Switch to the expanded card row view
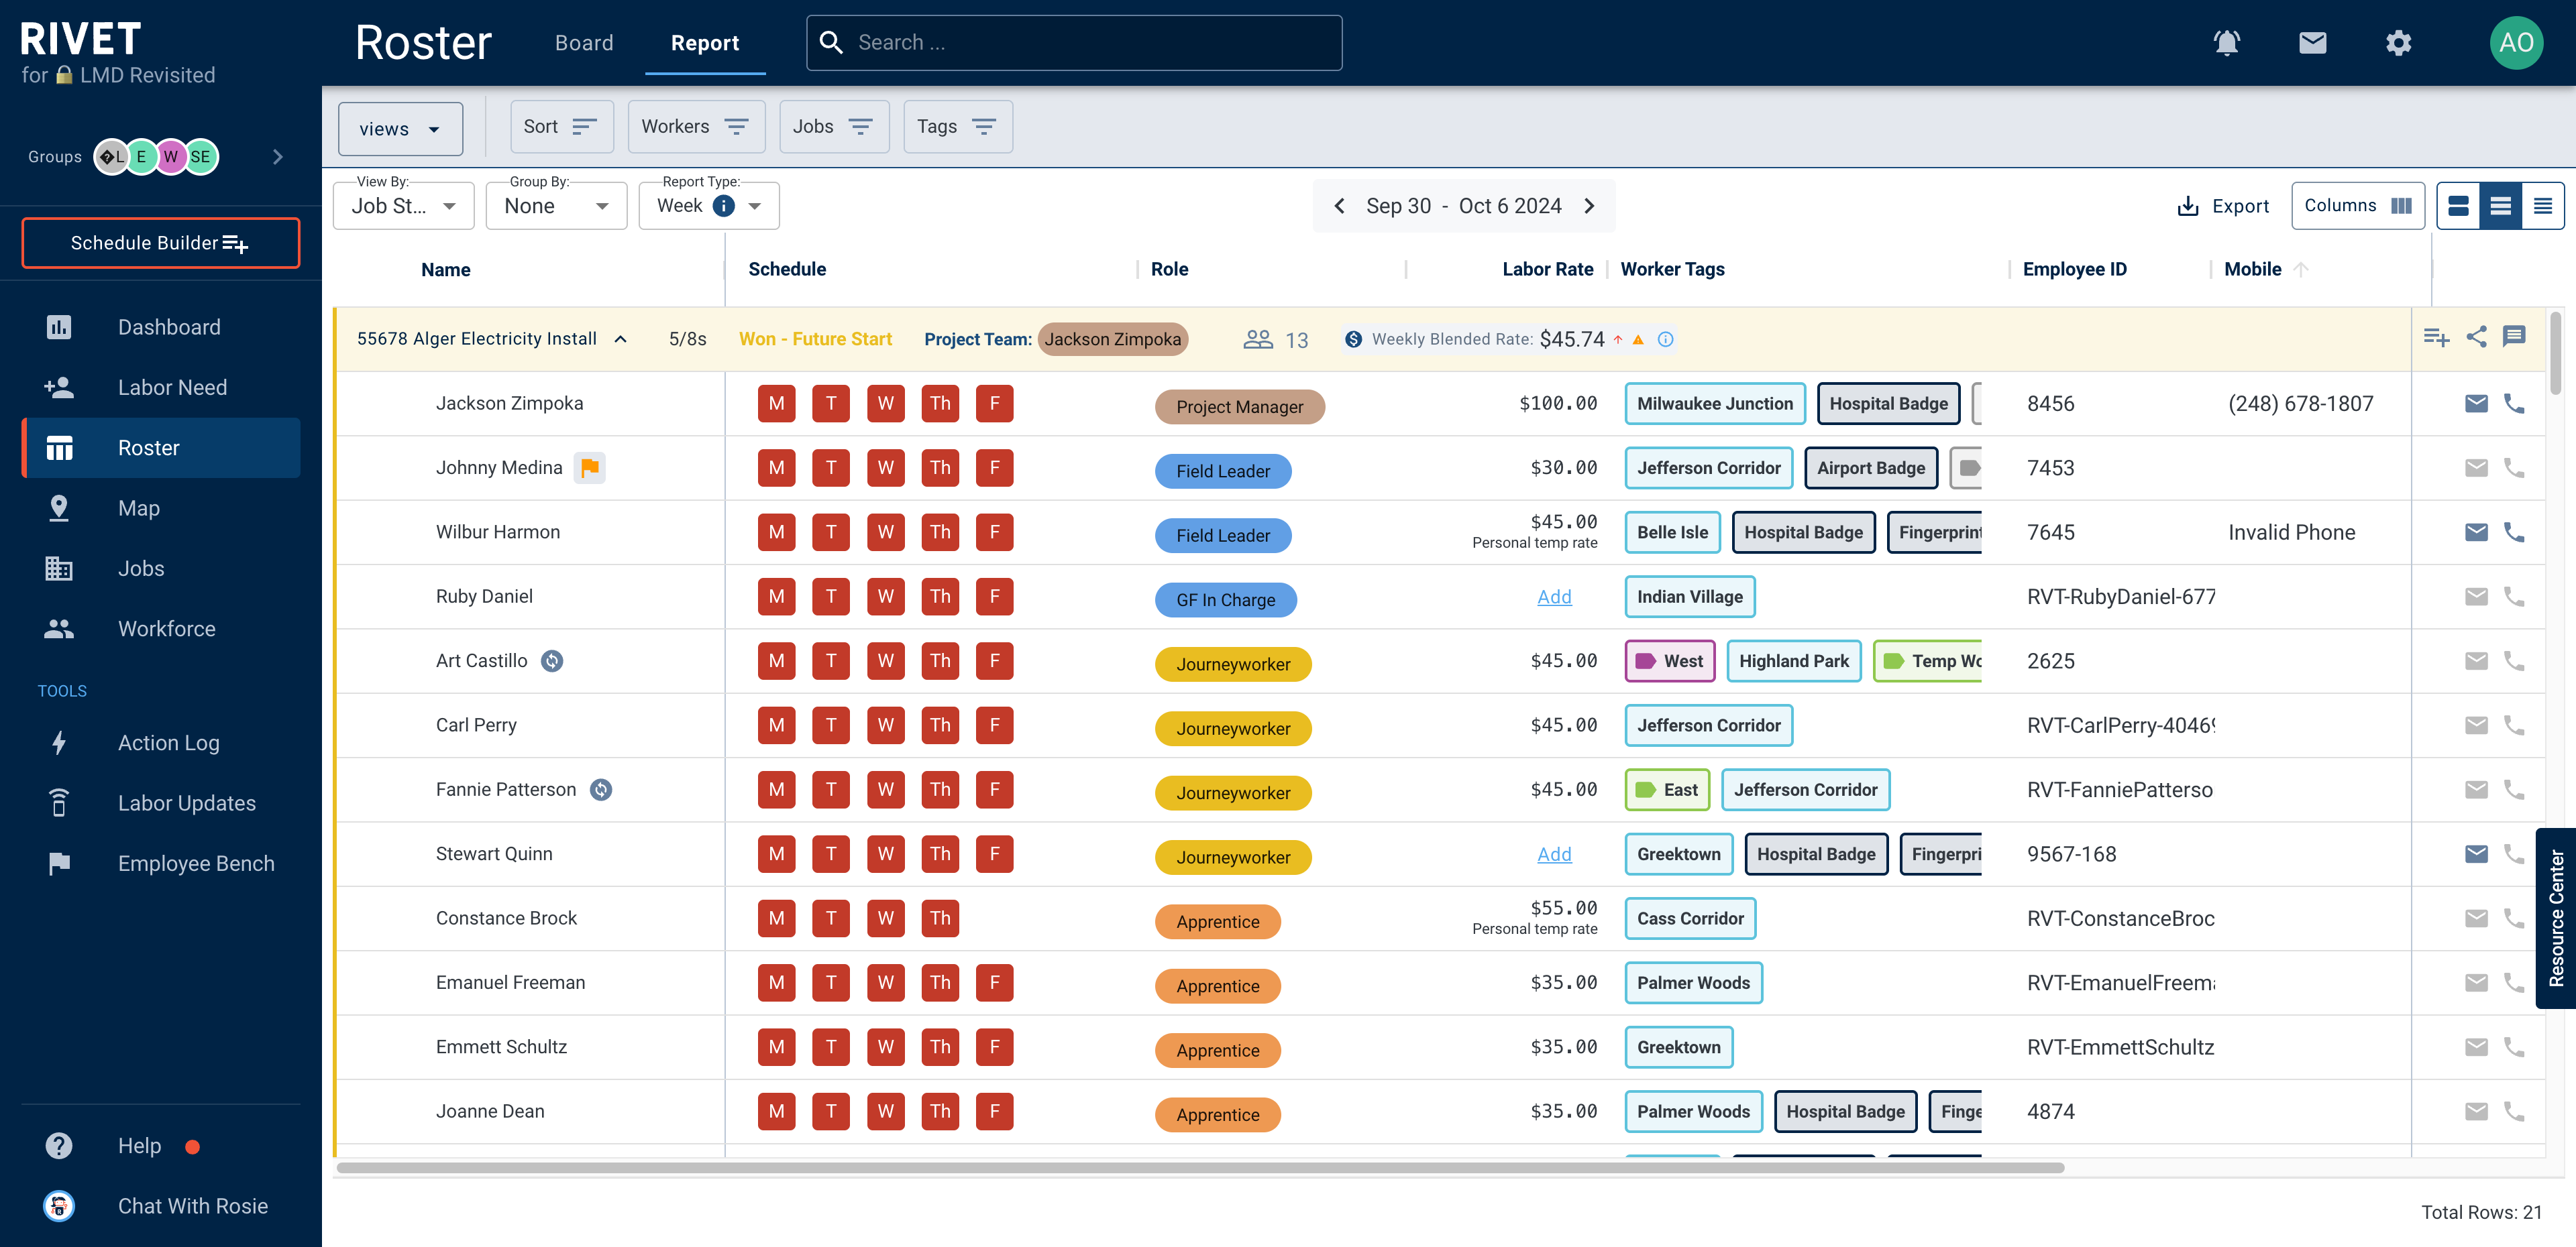 pos(2458,206)
